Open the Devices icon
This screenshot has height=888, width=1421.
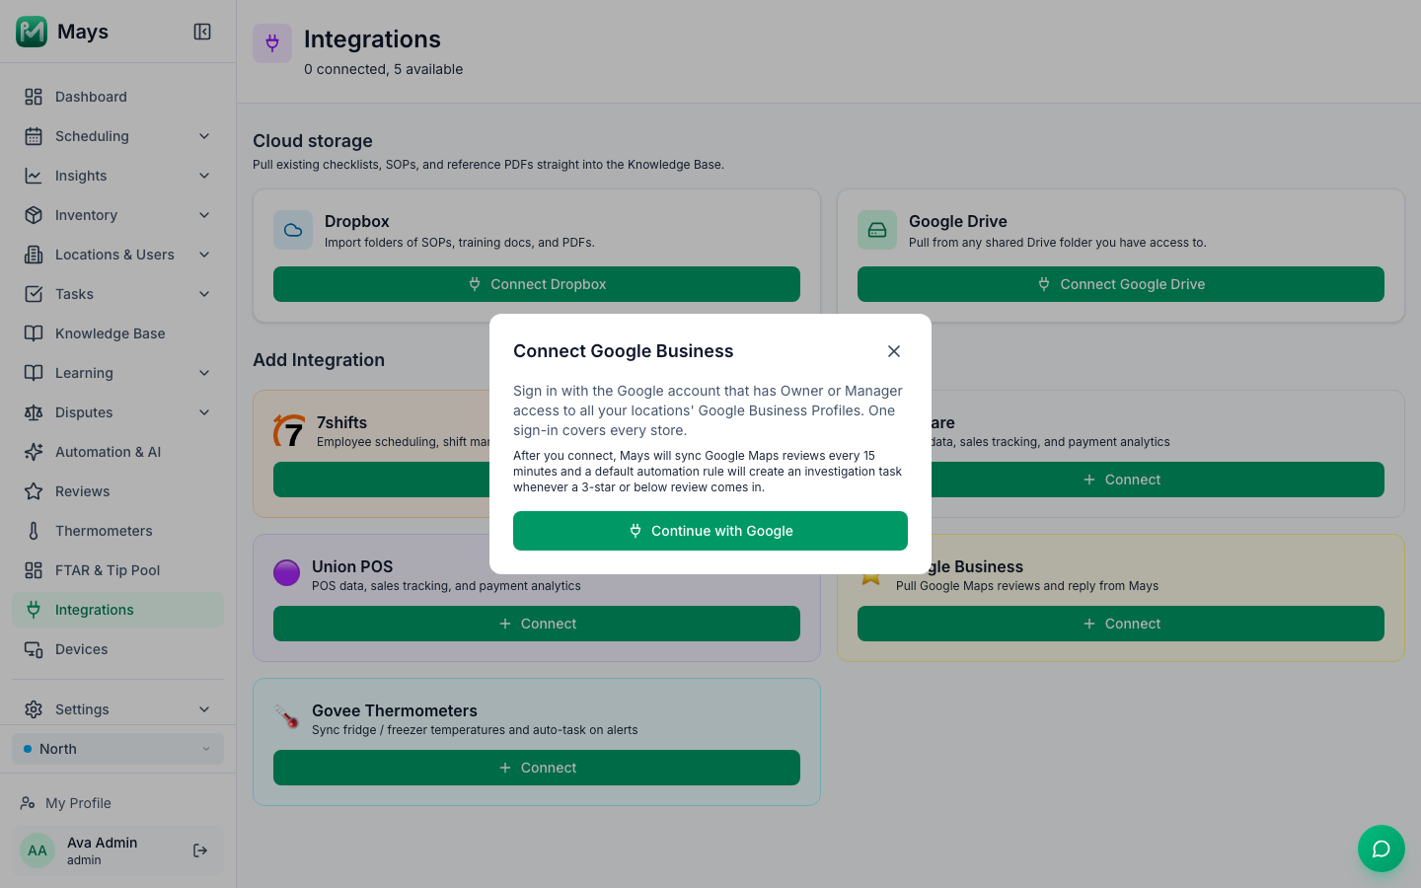34,649
